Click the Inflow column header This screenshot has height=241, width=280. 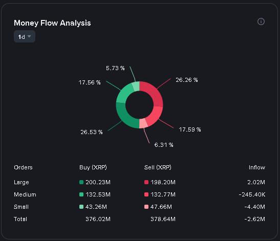[257, 167]
